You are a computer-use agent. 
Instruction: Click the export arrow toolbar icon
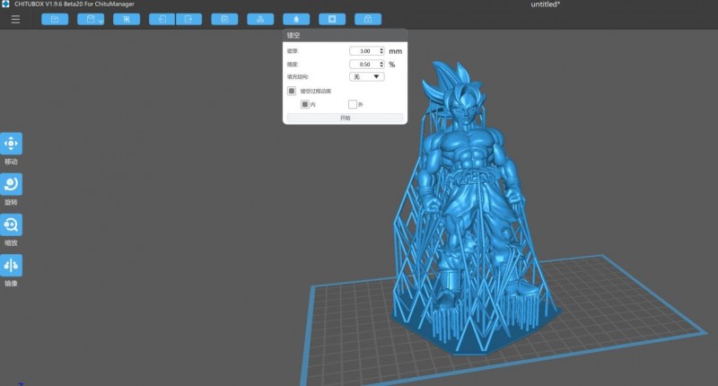[188, 19]
